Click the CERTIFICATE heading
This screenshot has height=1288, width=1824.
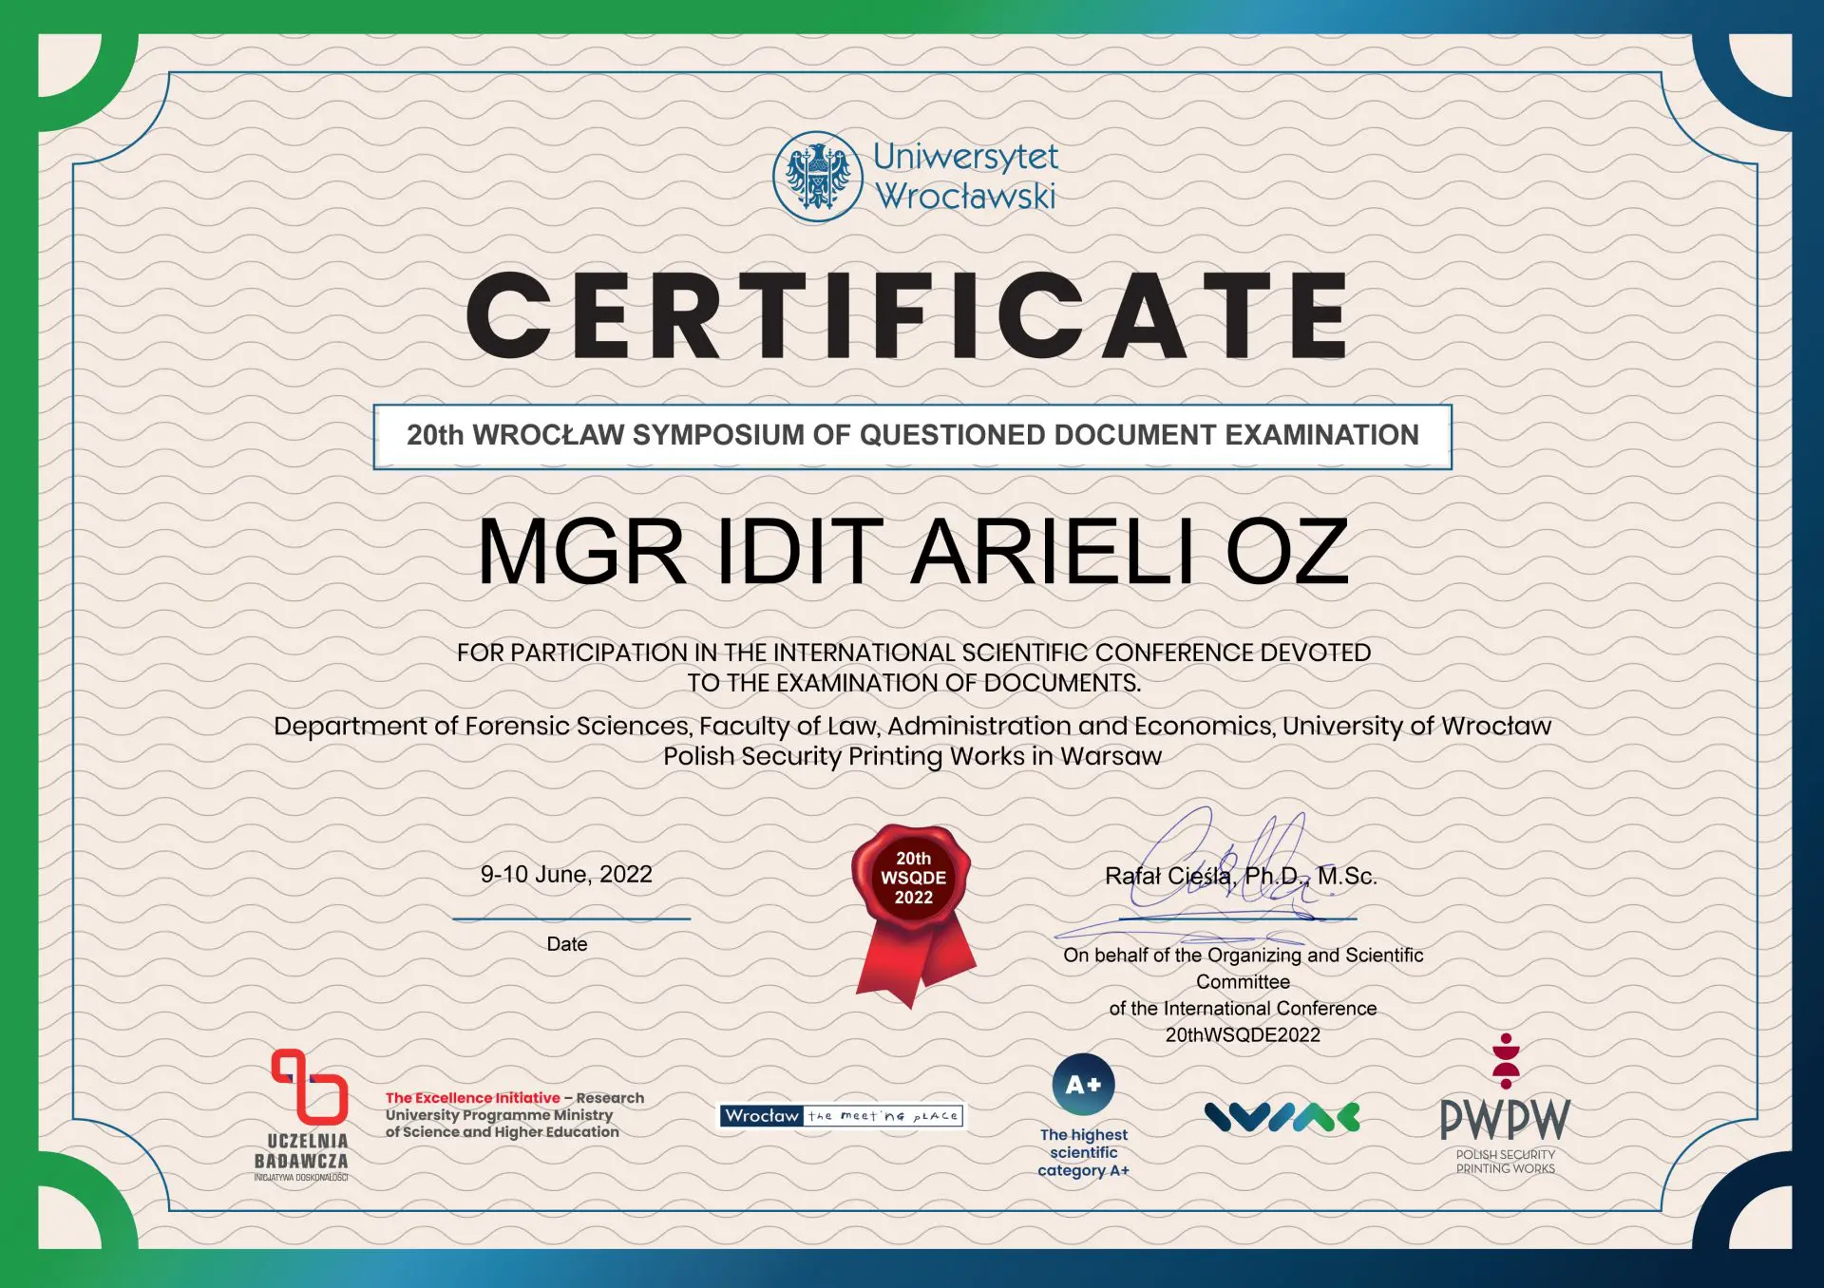[x=909, y=315]
